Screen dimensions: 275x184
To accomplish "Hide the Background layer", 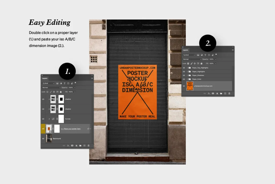I will (x=43, y=139).
